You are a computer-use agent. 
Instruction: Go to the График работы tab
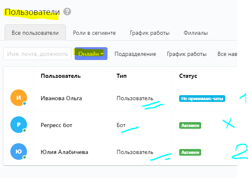[150, 33]
